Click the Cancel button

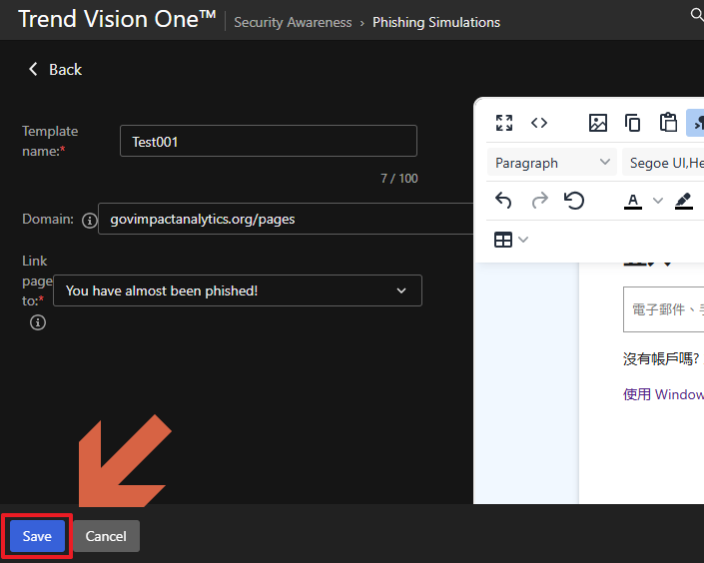106,536
